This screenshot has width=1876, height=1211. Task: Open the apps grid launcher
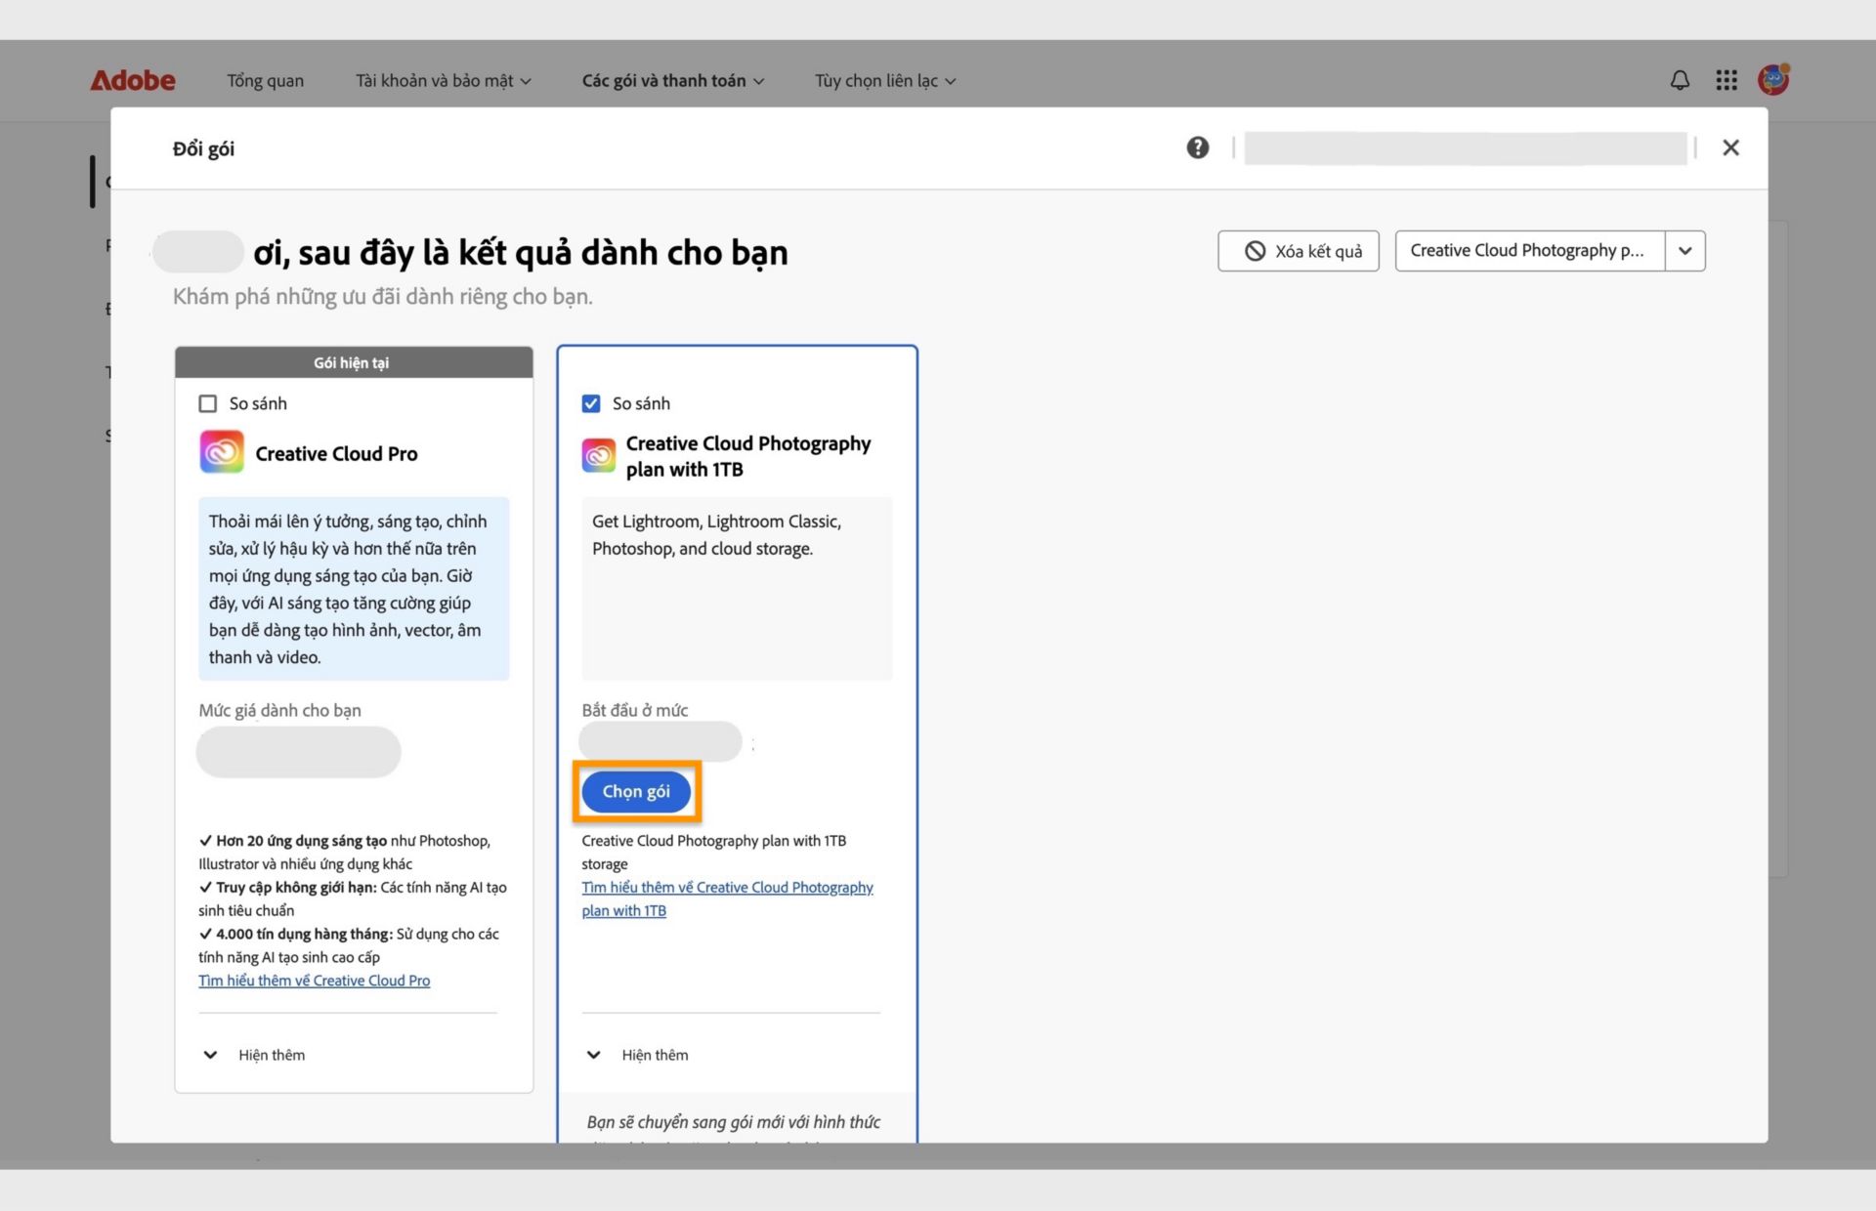point(1727,80)
